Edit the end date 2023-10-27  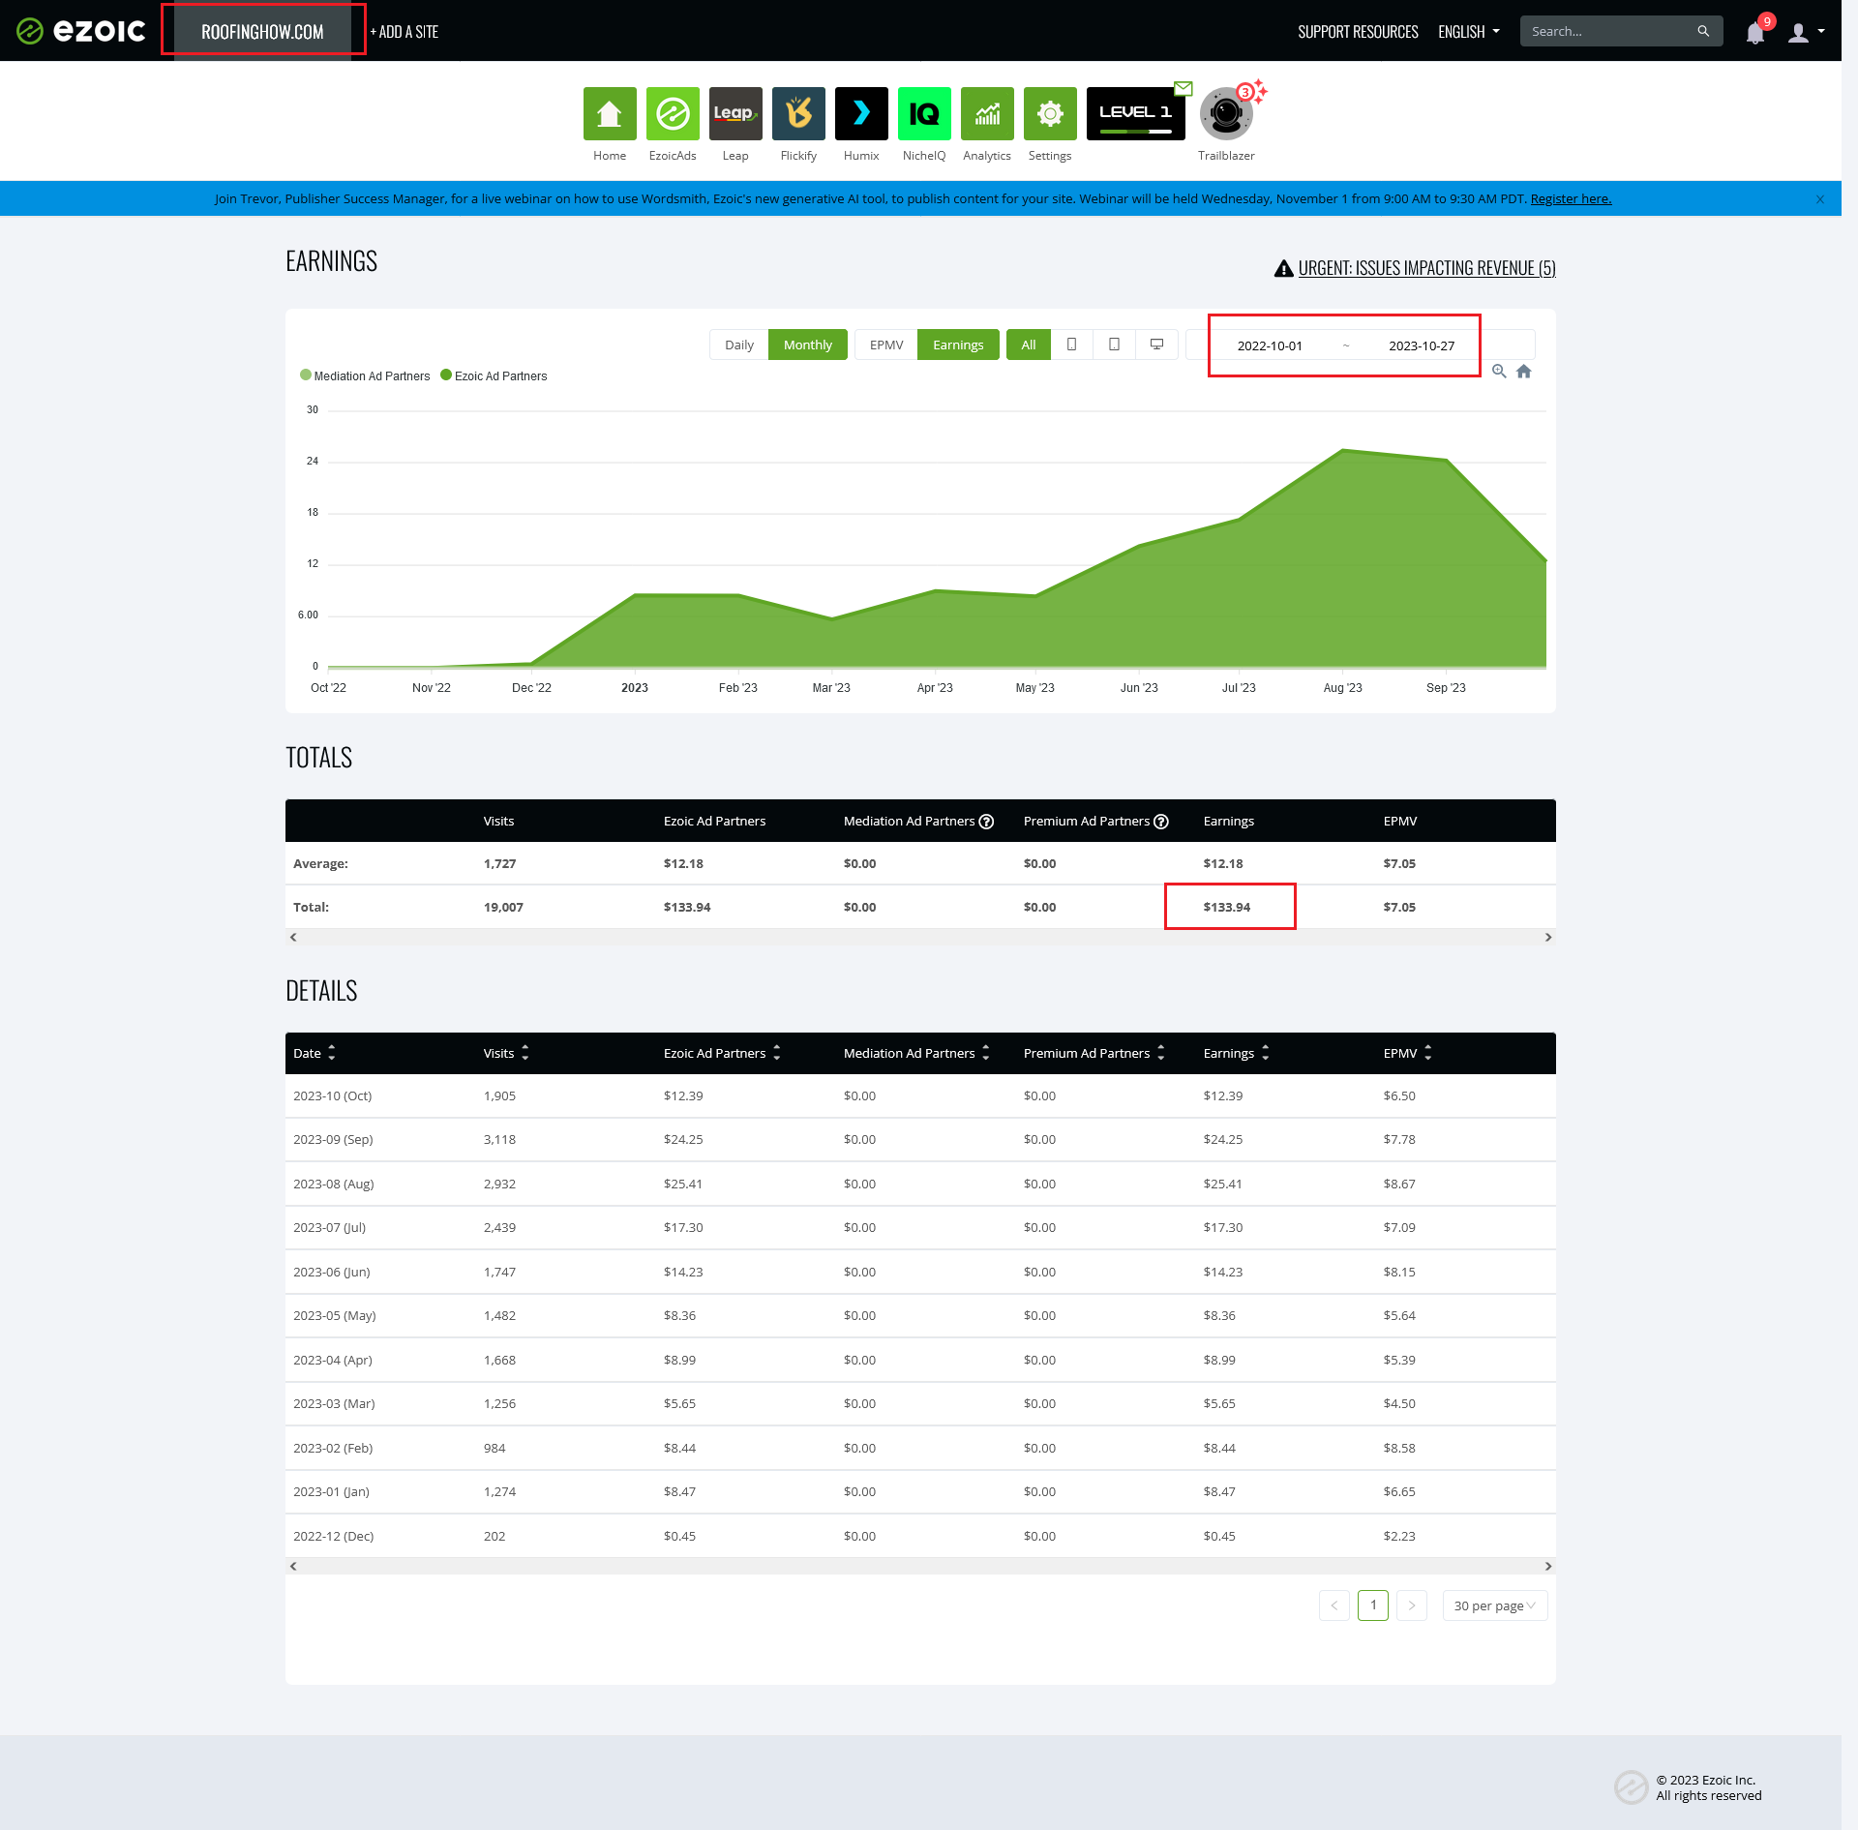pyautogui.click(x=1422, y=345)
